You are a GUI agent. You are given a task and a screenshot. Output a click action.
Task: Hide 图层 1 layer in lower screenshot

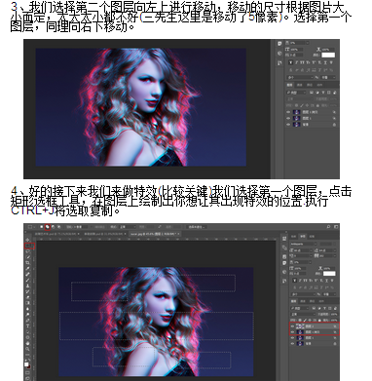292,338
